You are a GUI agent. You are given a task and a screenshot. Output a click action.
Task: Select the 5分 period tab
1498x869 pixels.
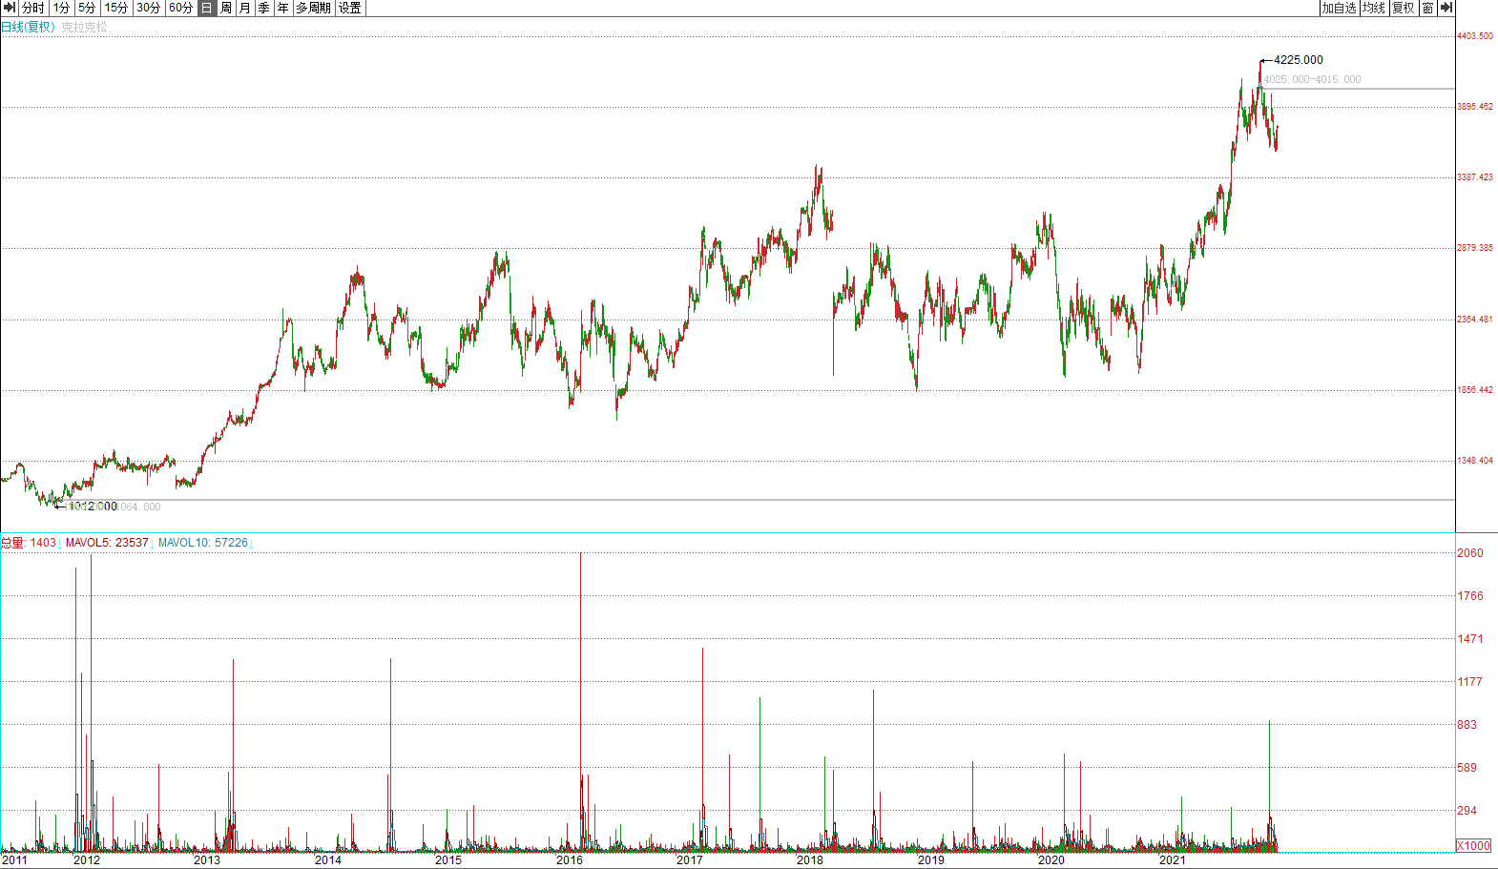pos(87,8)
